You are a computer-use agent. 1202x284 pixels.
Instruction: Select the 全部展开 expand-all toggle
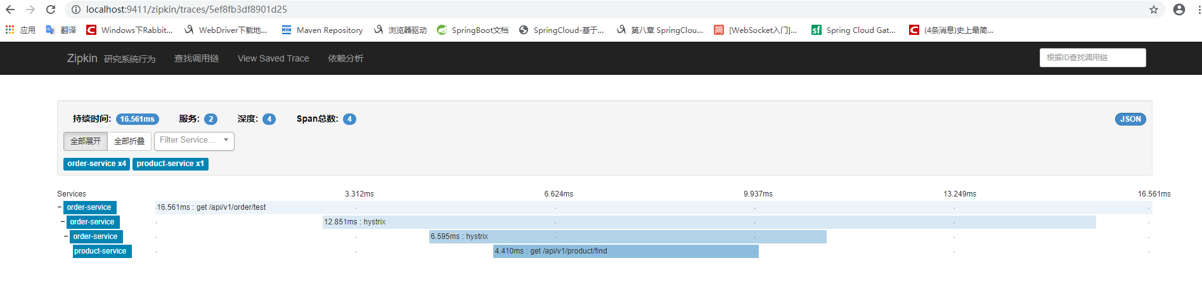(x=86, y=141)
